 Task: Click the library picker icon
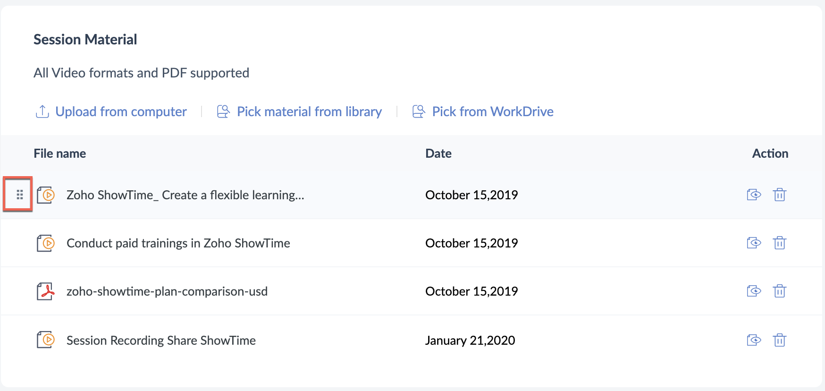(223, 111)
